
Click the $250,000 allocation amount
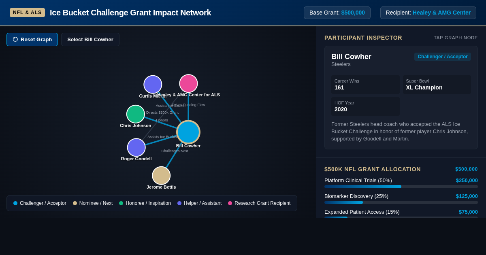pos(467,181)
